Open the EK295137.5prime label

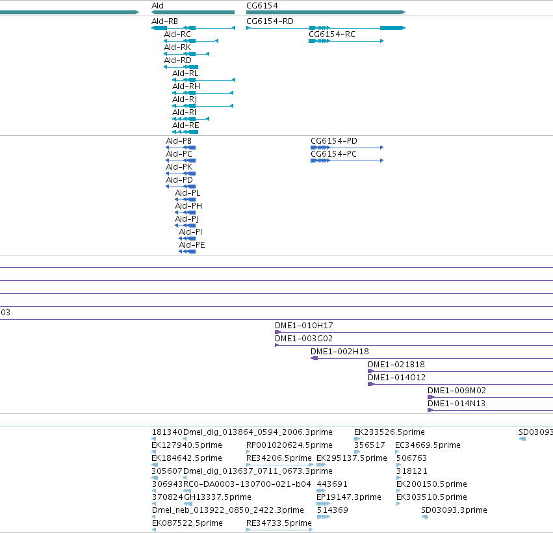click(x=352, y=458)
